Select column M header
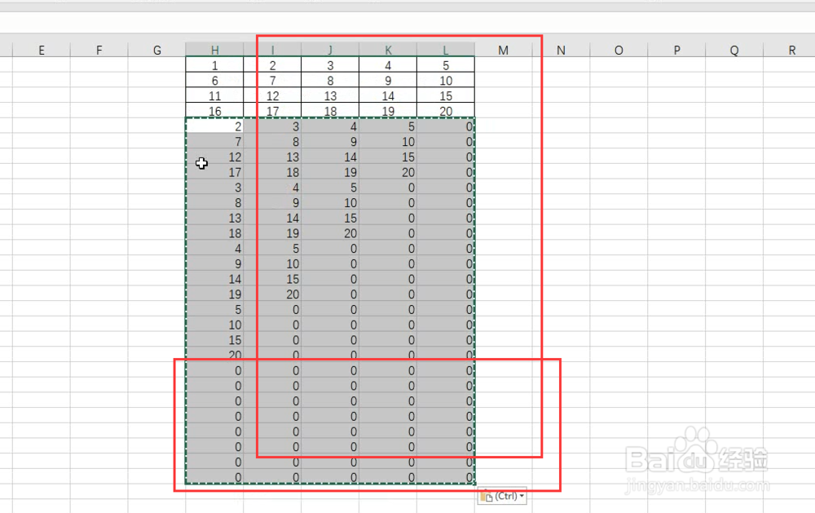This screenshot has height=513, width=815. 503,50
